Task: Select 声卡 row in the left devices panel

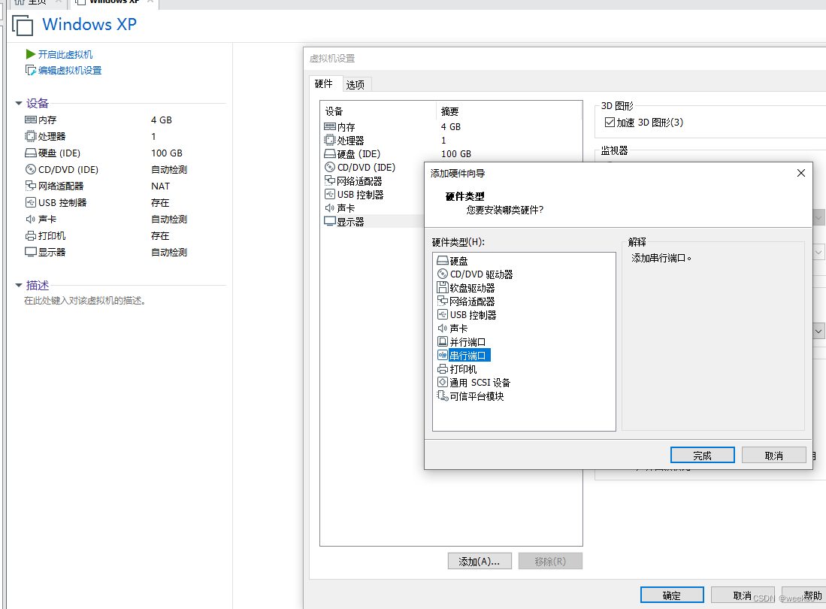Action: 124,219
